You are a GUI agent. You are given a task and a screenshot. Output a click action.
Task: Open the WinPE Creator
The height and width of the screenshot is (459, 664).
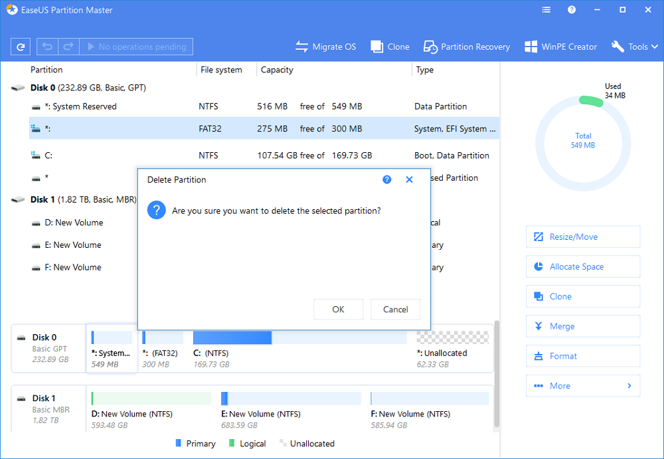tap(560, 46)
